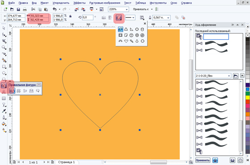Open the undo history dropdown arrow
Screen dimensions: 250x165
coord(59,9)
